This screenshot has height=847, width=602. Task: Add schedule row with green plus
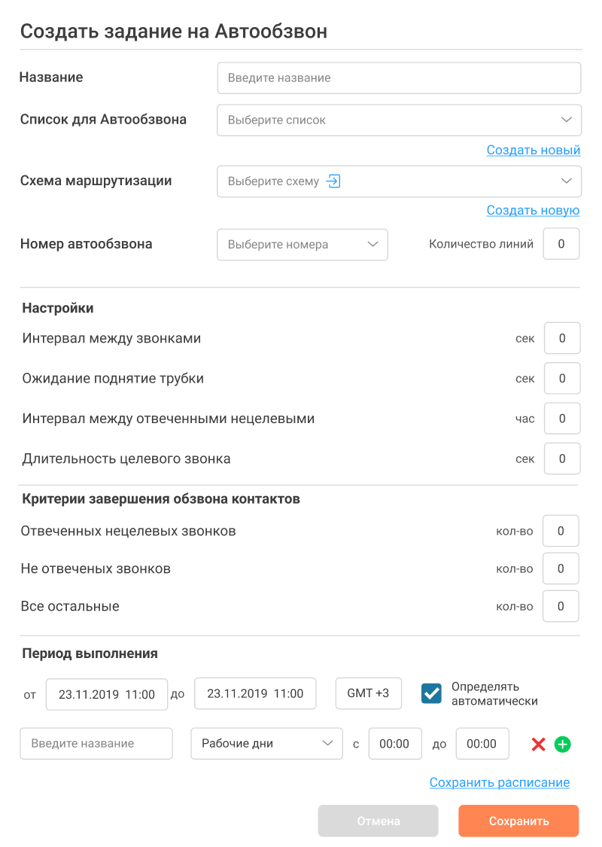tap(563, 745)
